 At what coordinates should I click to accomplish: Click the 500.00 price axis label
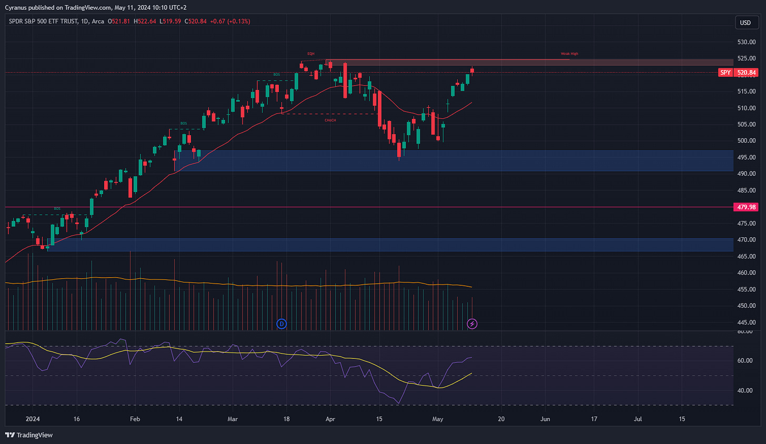(x=747, y=141)
